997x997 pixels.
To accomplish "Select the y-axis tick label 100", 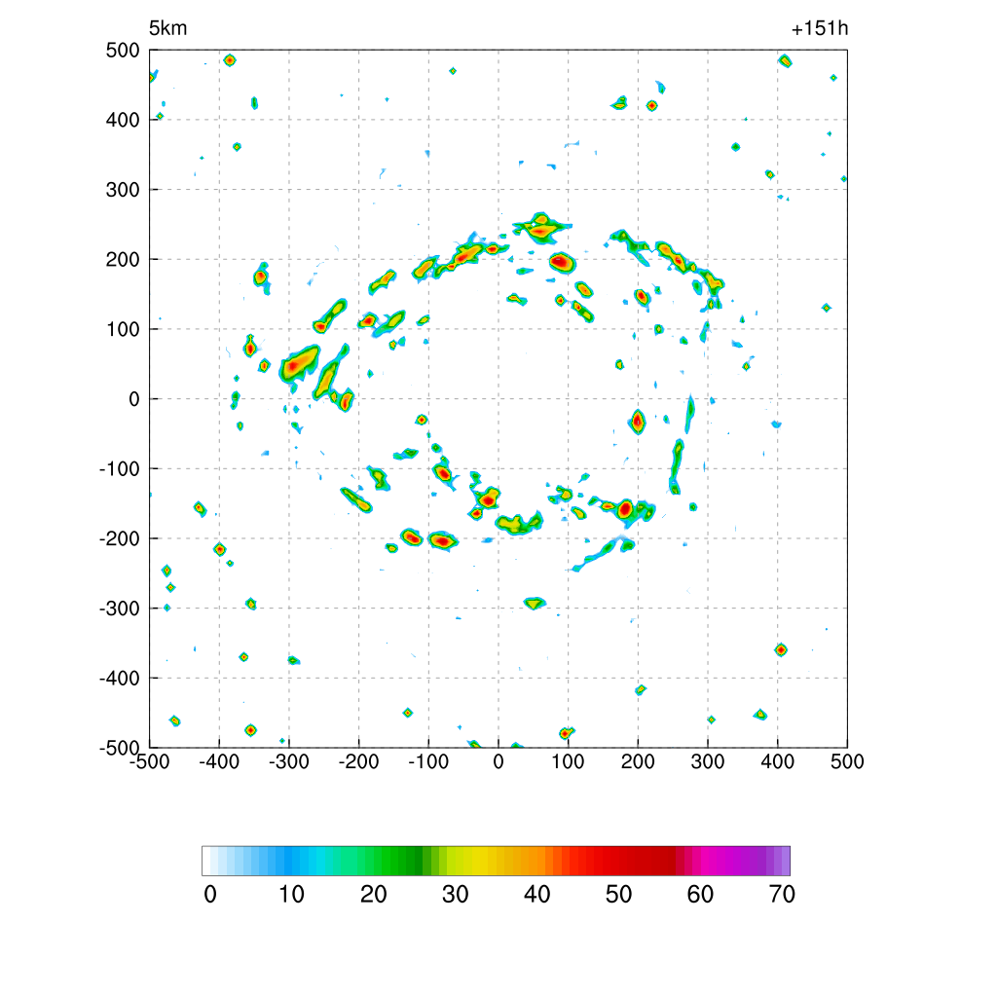I will [123, 329].
